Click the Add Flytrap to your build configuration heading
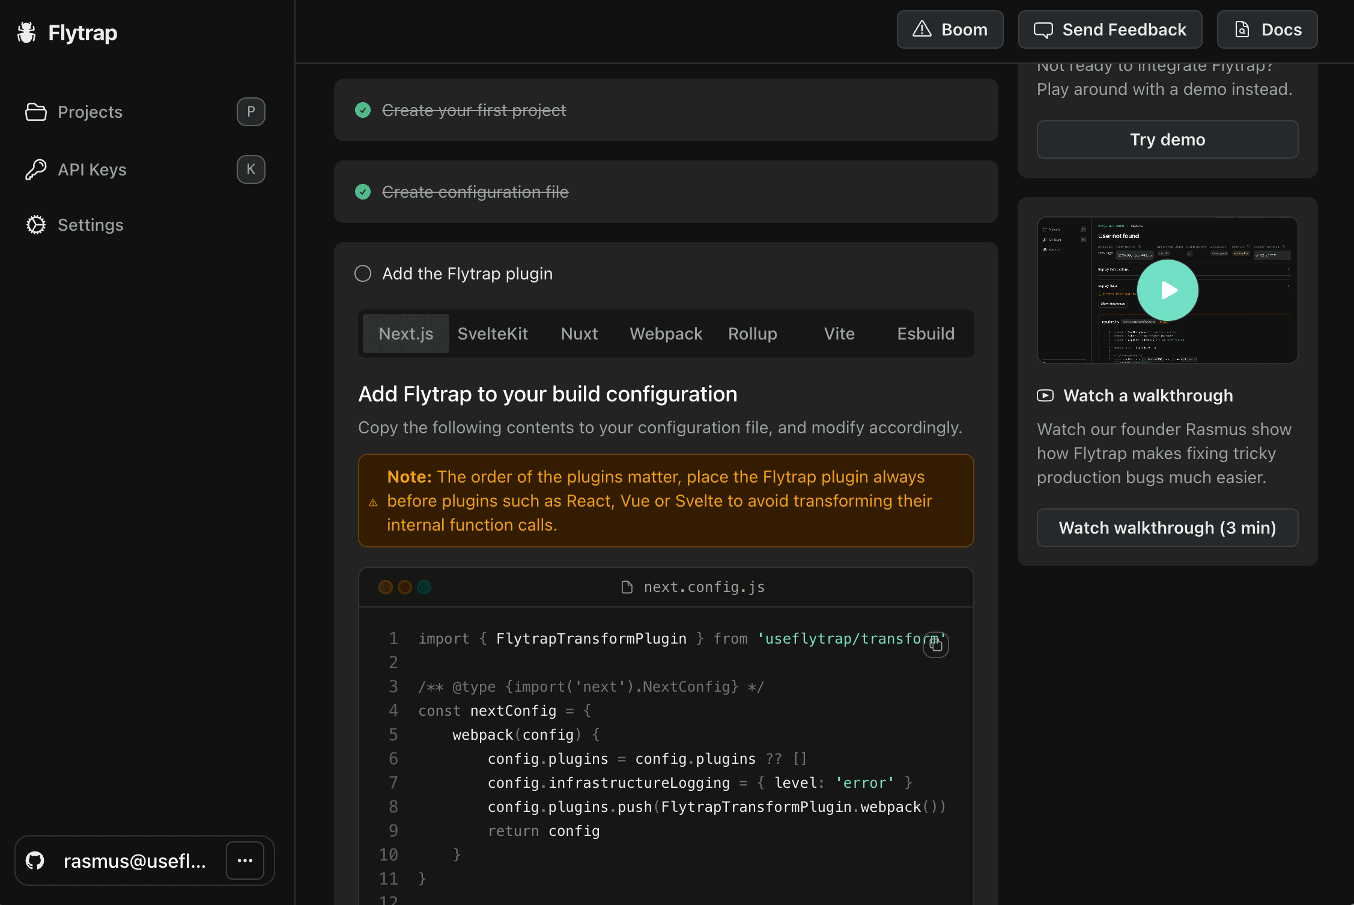 [x=548, y=394]
